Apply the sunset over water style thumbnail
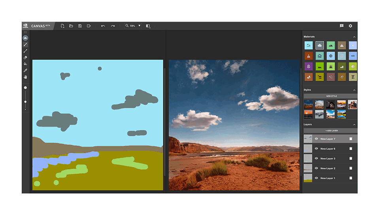The image size is (387, 212). click(308, 114)
